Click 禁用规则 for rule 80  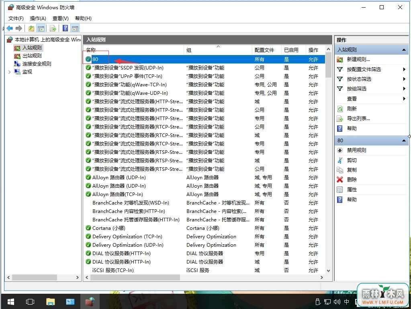[x=356, y=150]
